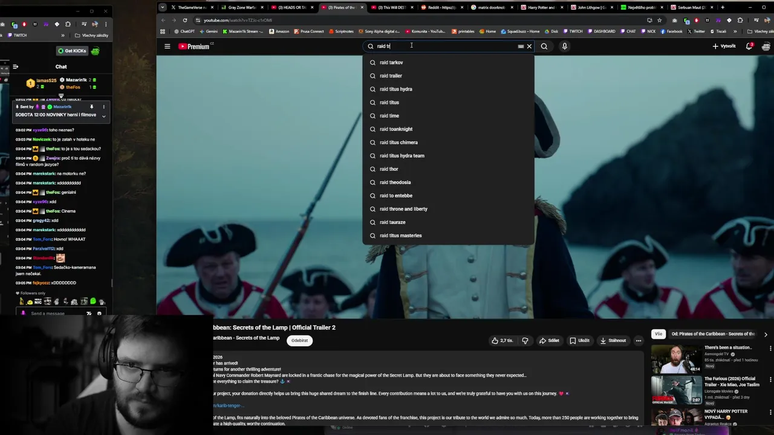Download the video with Stáhnout
The height and width of the screenshot is (435, 774).
click(x=613, y=340)
